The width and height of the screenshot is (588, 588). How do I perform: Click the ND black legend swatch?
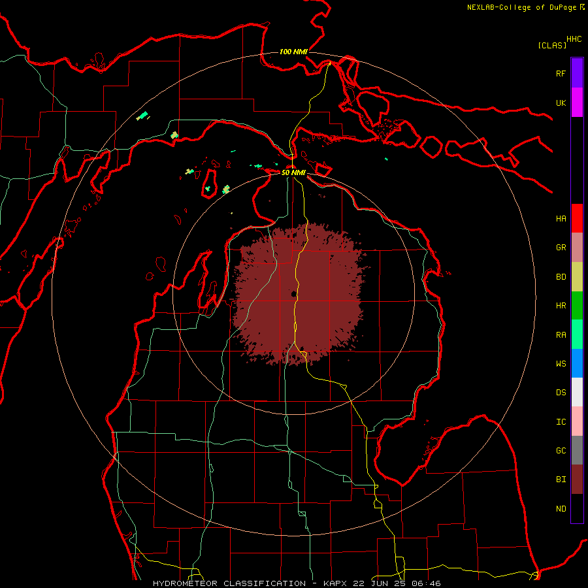[577, 508]
